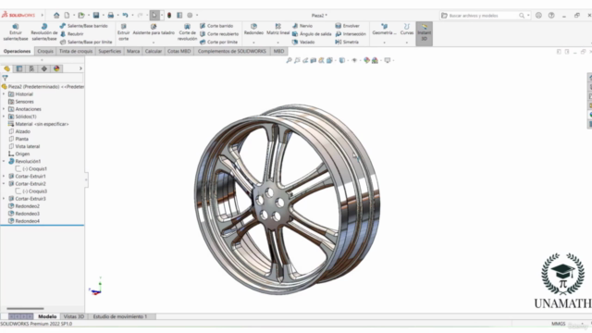
Task: Select the Extruir saliente/base tool
Action: tap(16, 32)
